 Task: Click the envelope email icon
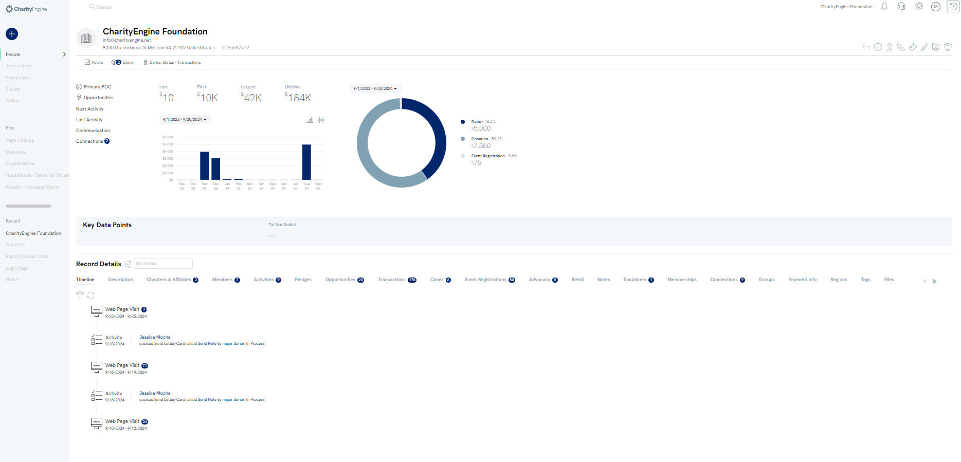click(913, 47)
